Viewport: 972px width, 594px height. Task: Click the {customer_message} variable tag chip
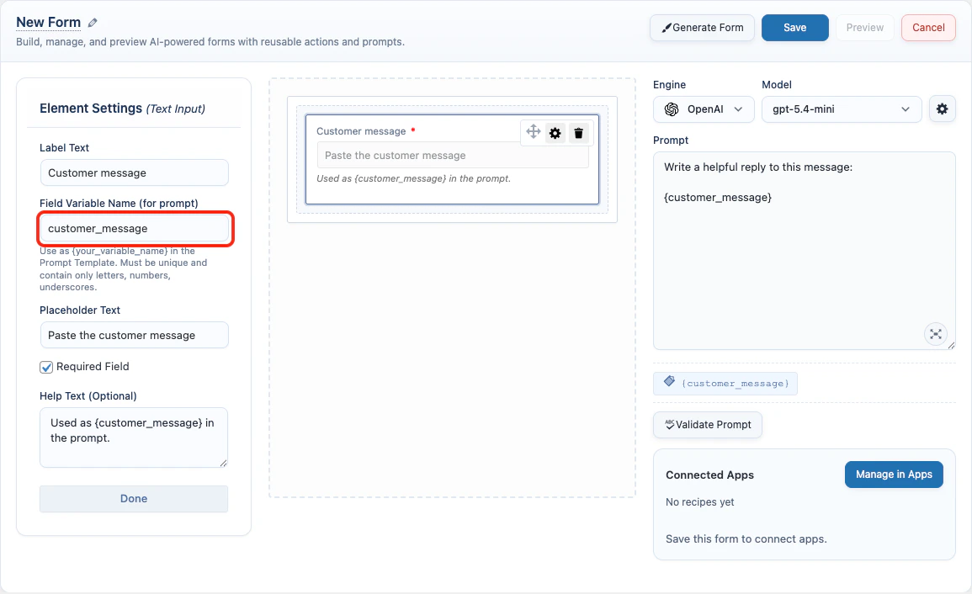click(725, 383)
